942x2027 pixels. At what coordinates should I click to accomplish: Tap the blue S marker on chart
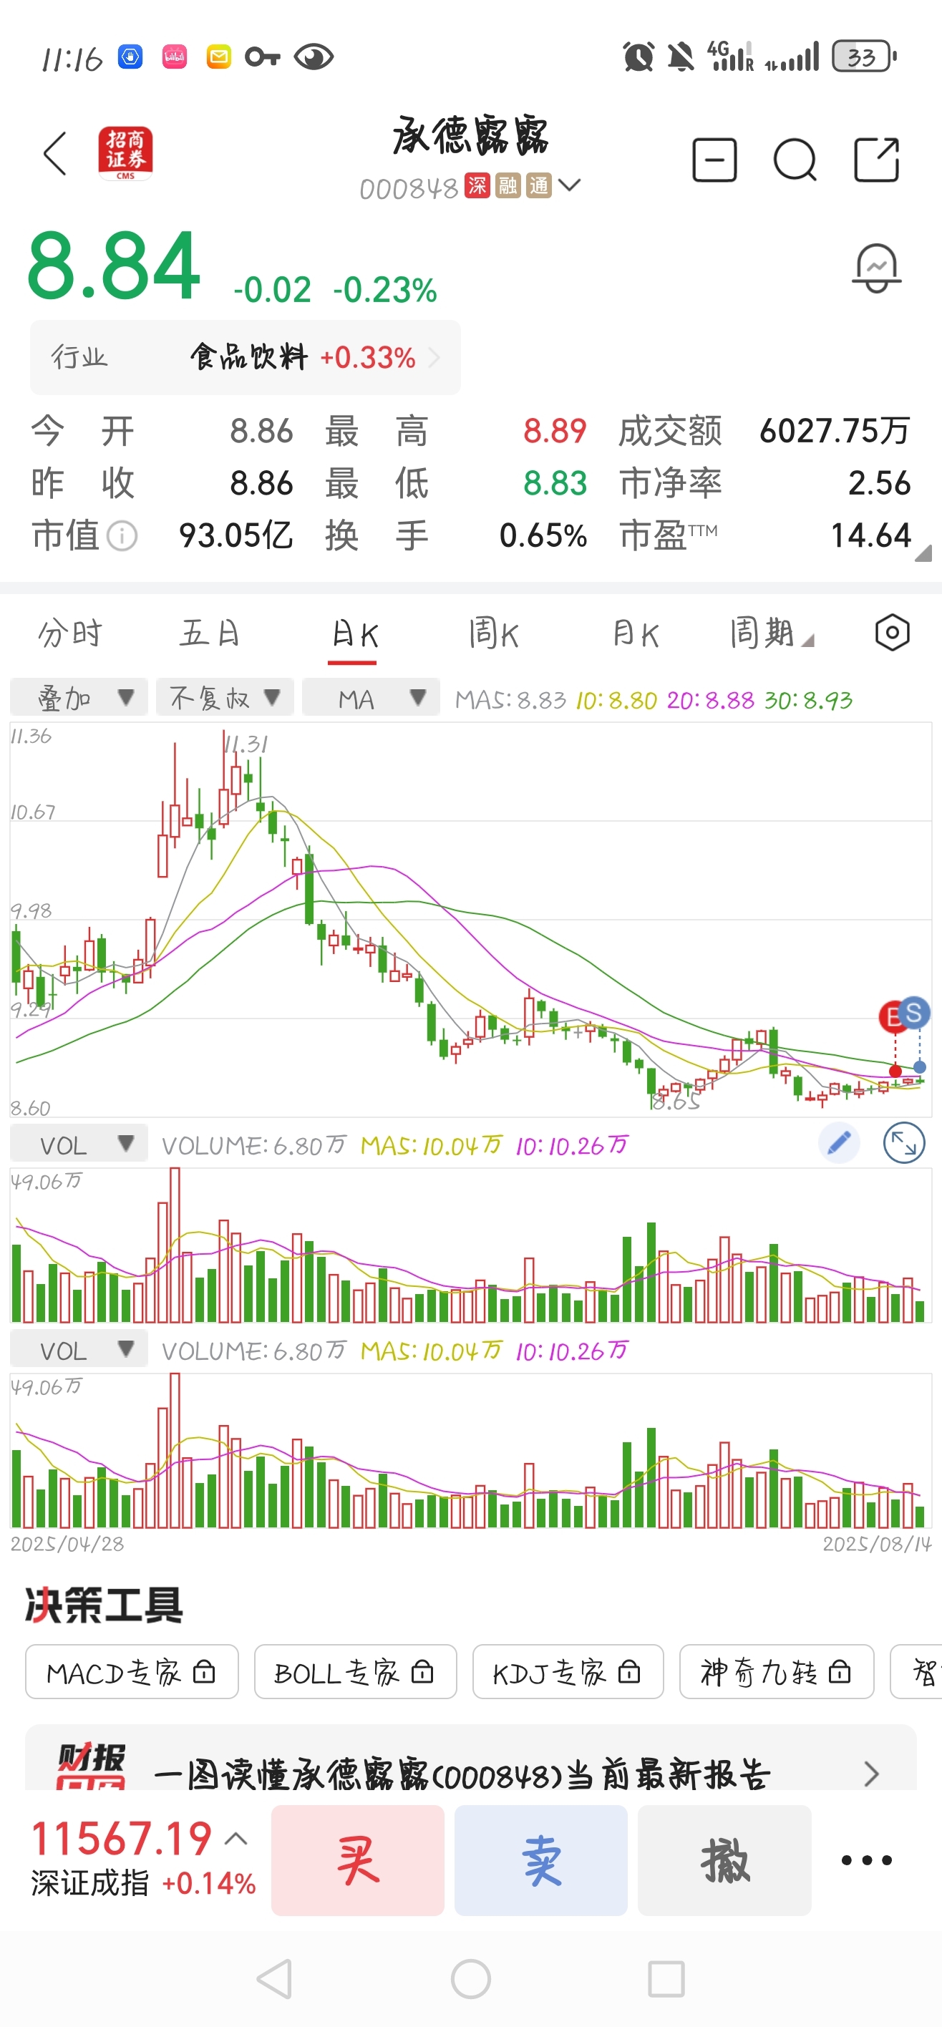coord(913,1013)
